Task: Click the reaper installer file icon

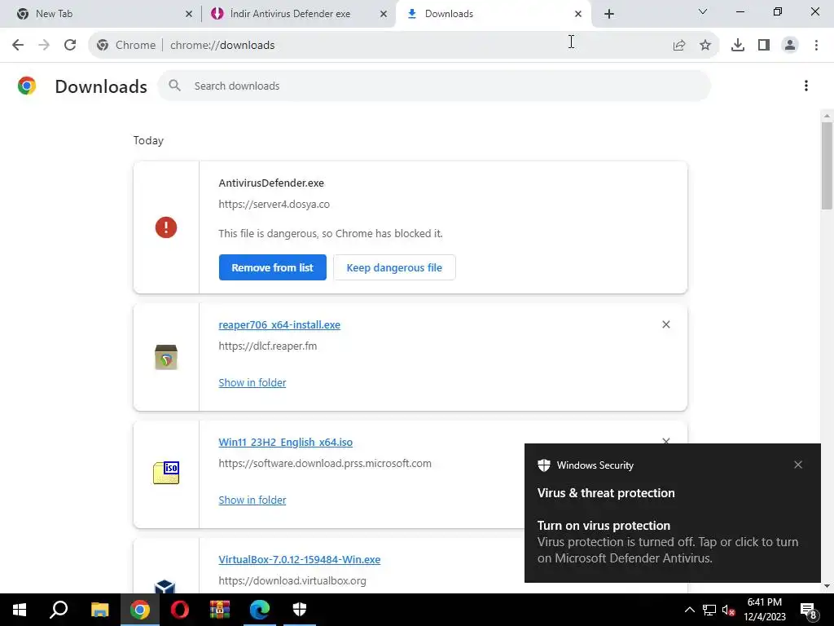Action: 166,357
